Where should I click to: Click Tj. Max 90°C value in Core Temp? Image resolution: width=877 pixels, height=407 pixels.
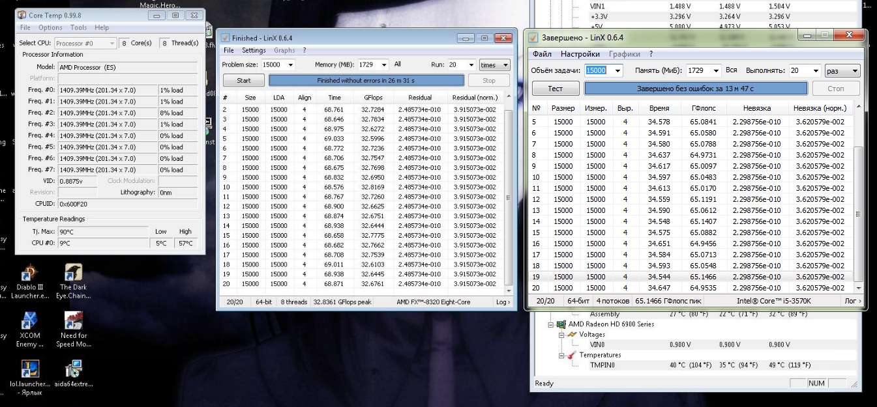[x=103, y=232]
